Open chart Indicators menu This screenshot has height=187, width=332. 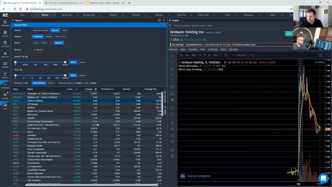tap(239, 55)
